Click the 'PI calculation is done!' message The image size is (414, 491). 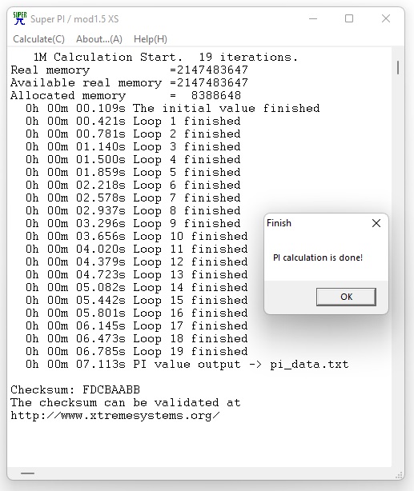(318, 257)
